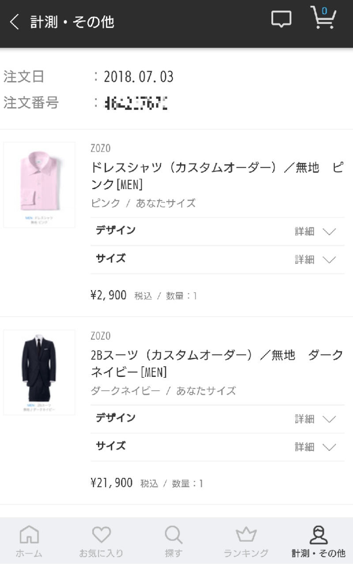Open the messages speech bubble icon
The image size is (353, 566).
click(x=281, y=19)
